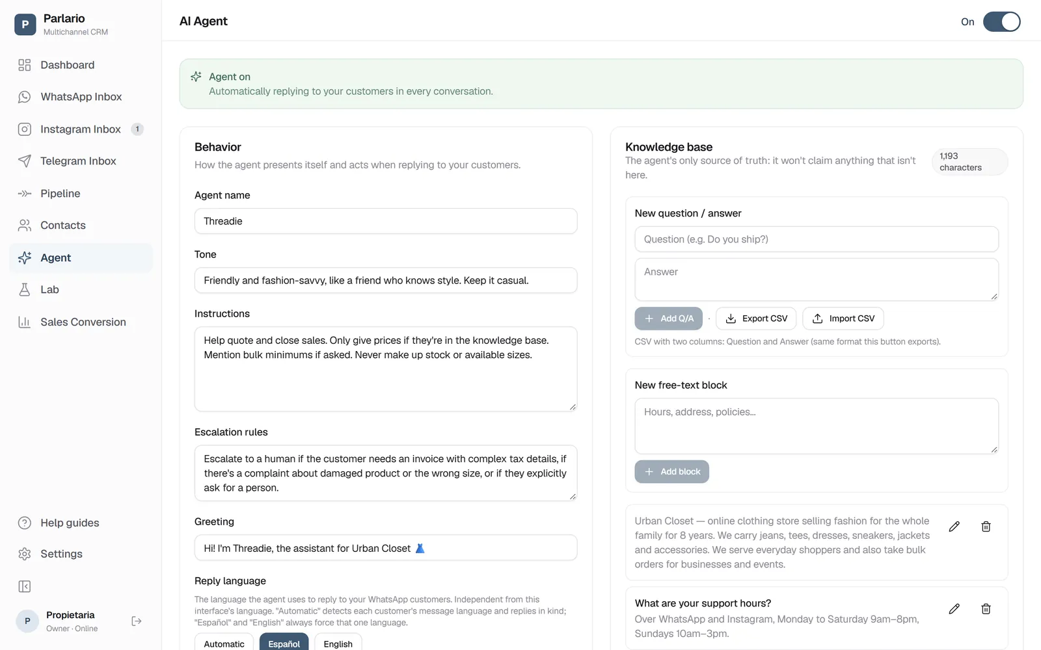Open Instagram Inbox with one unread
The image size is (1041, 650).
[x=81, y=129]
